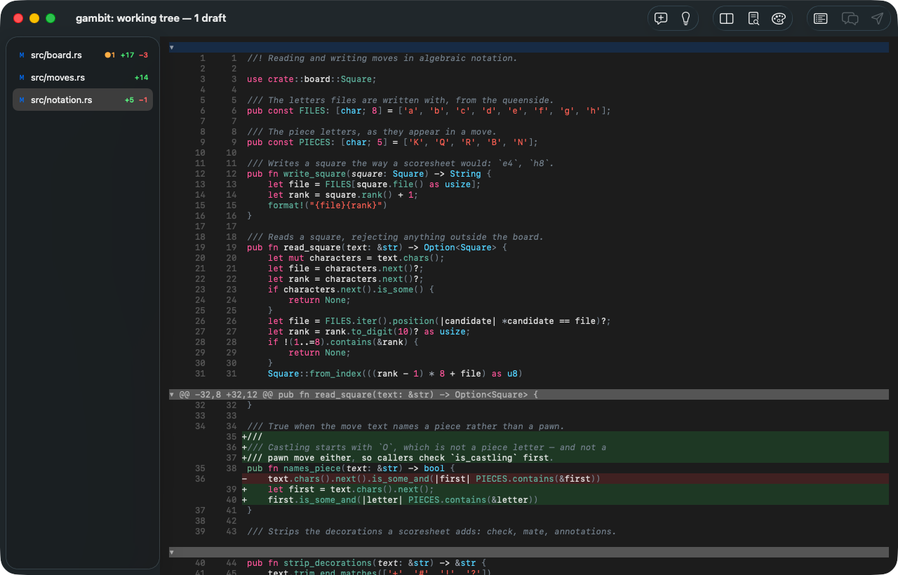
Task: Click the comment "True when the move text names a piece"
Action: click(406, 426)
